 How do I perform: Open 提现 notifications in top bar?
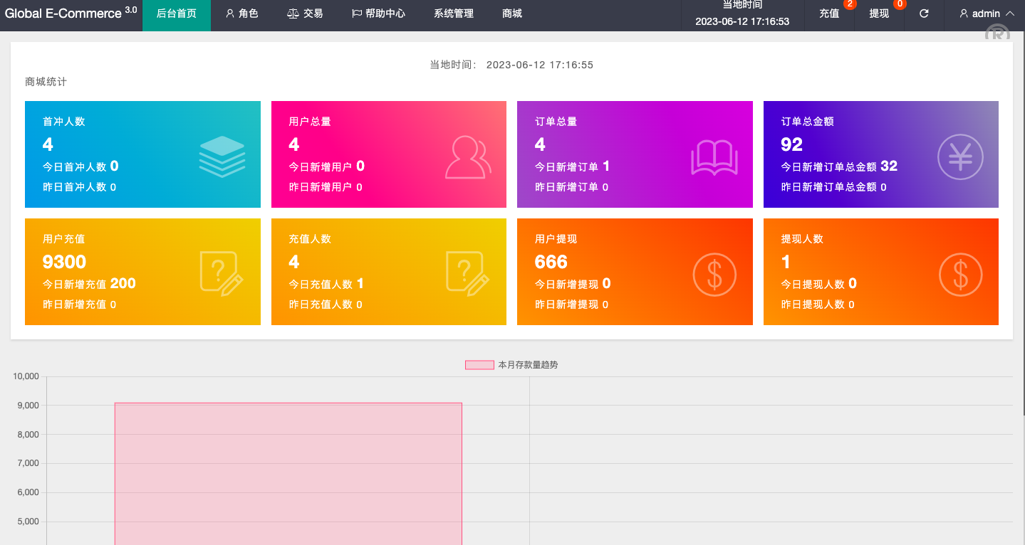tap(879, 14)
